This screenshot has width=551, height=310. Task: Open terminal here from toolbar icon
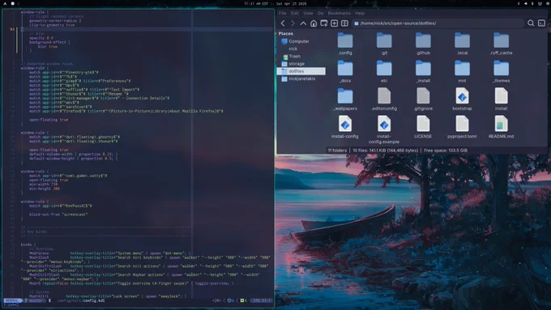(x=541, y=23)
